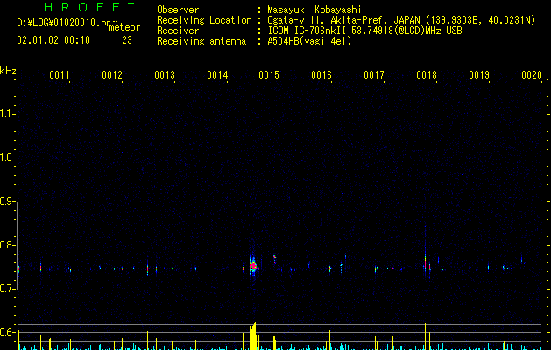Screen dimensions: 551x350
Task: Click the HROFFT title text
Action: (89, 7)
